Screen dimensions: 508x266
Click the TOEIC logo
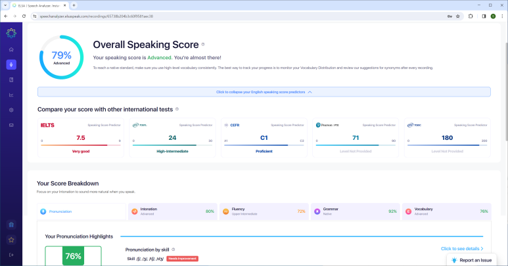[x=415, y=125]
